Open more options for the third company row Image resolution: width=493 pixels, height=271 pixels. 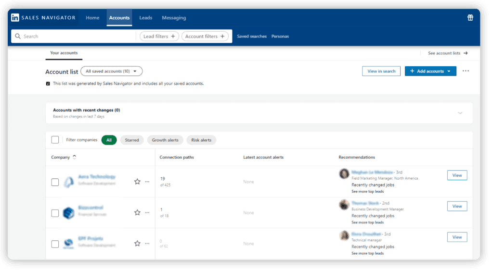click(x=147, y=244)
